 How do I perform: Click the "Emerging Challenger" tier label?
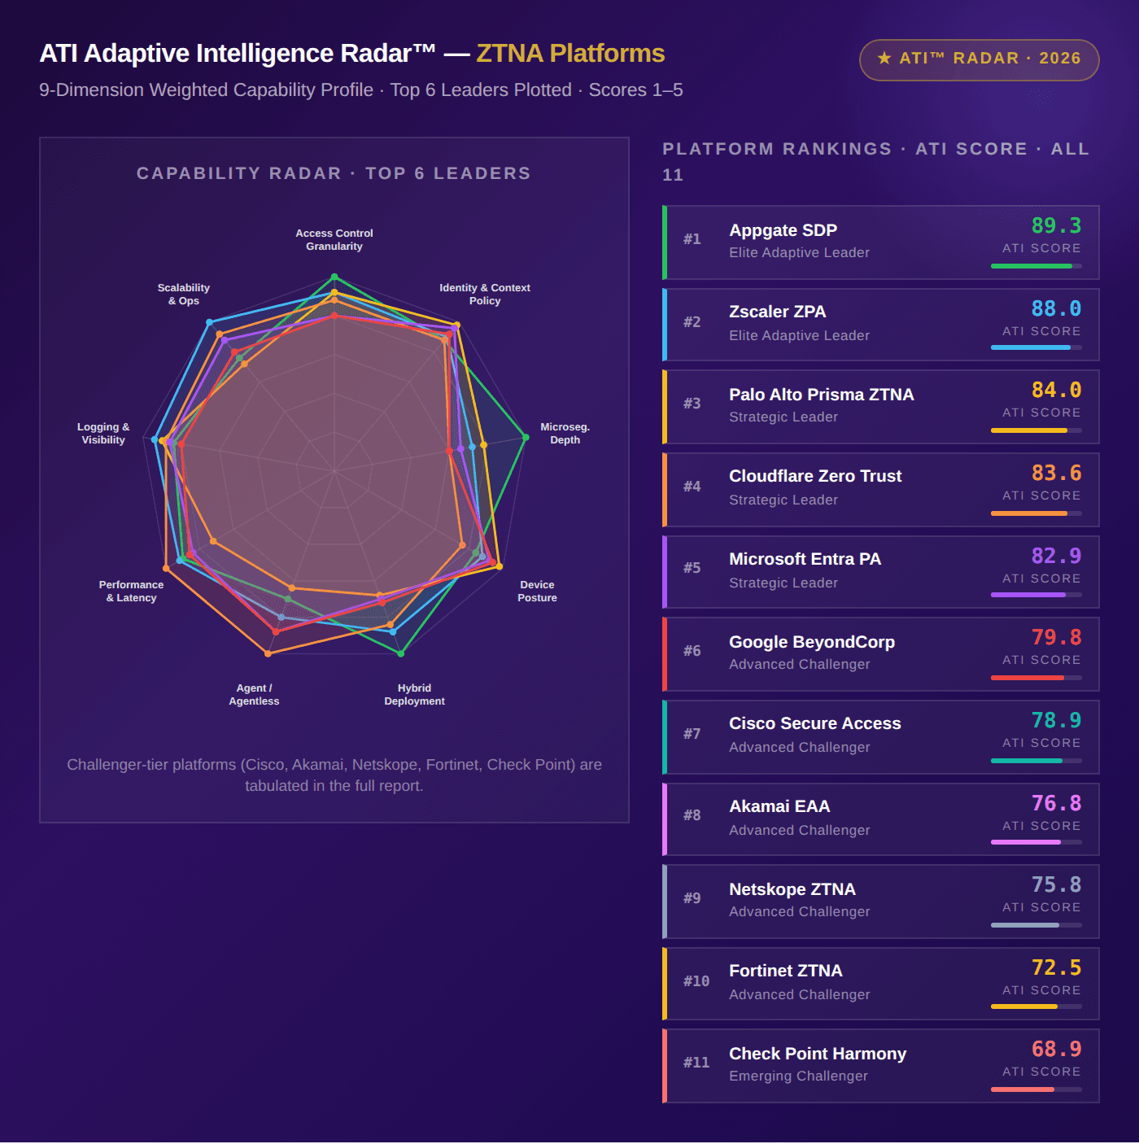tap(798, 1076)
